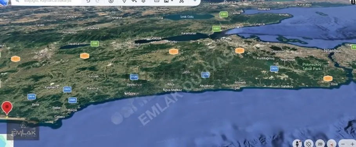This screenshot has width=356, height=147.
Task: Select the Pendik place label
Action: [x=265, y=43]
